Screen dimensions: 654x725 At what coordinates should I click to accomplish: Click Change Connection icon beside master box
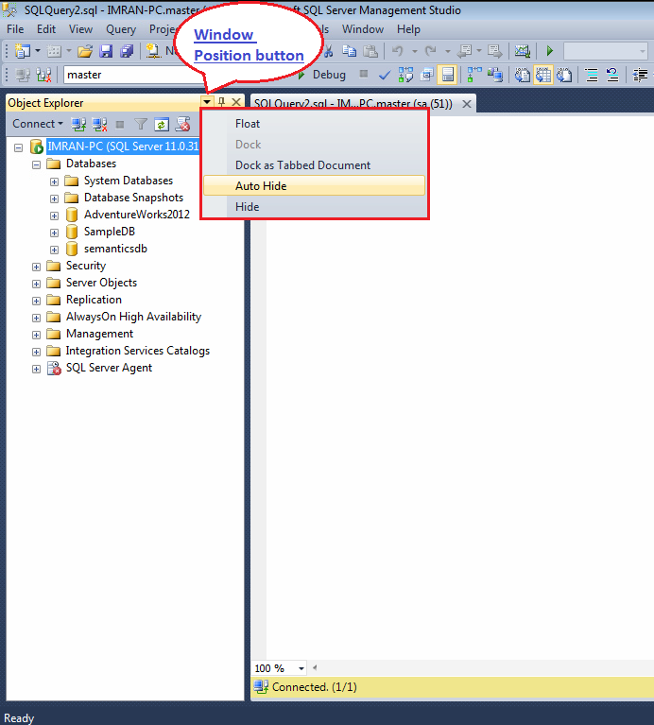pos(43,75)
